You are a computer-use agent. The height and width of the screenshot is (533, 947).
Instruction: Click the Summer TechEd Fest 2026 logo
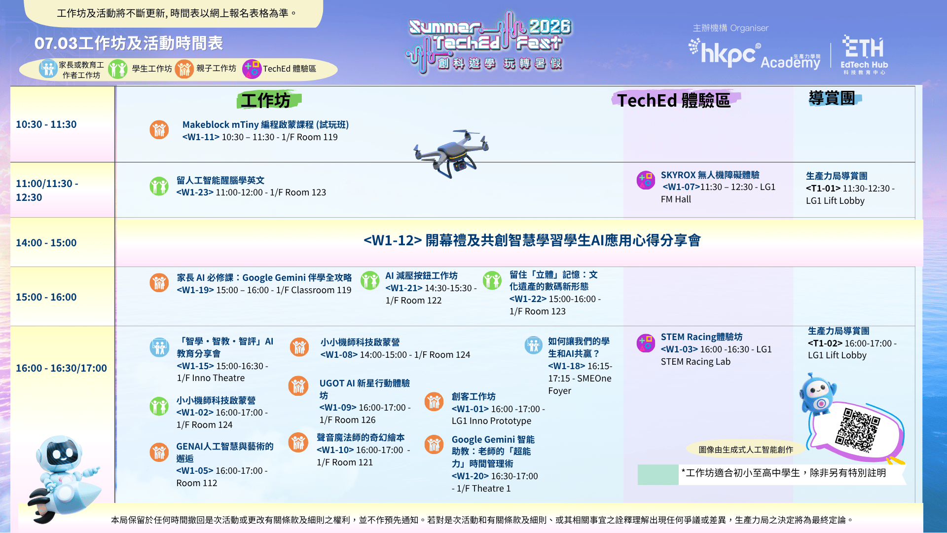[x=489, y=42]
